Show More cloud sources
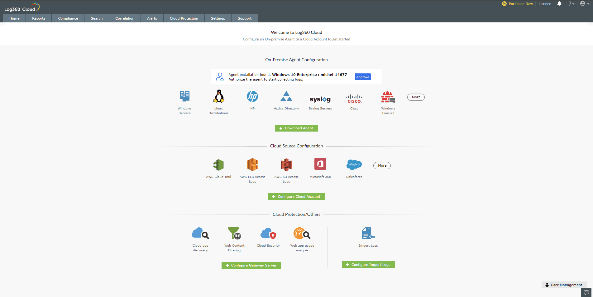This screenshot has width=593, height=297. (x=382, y=165)
